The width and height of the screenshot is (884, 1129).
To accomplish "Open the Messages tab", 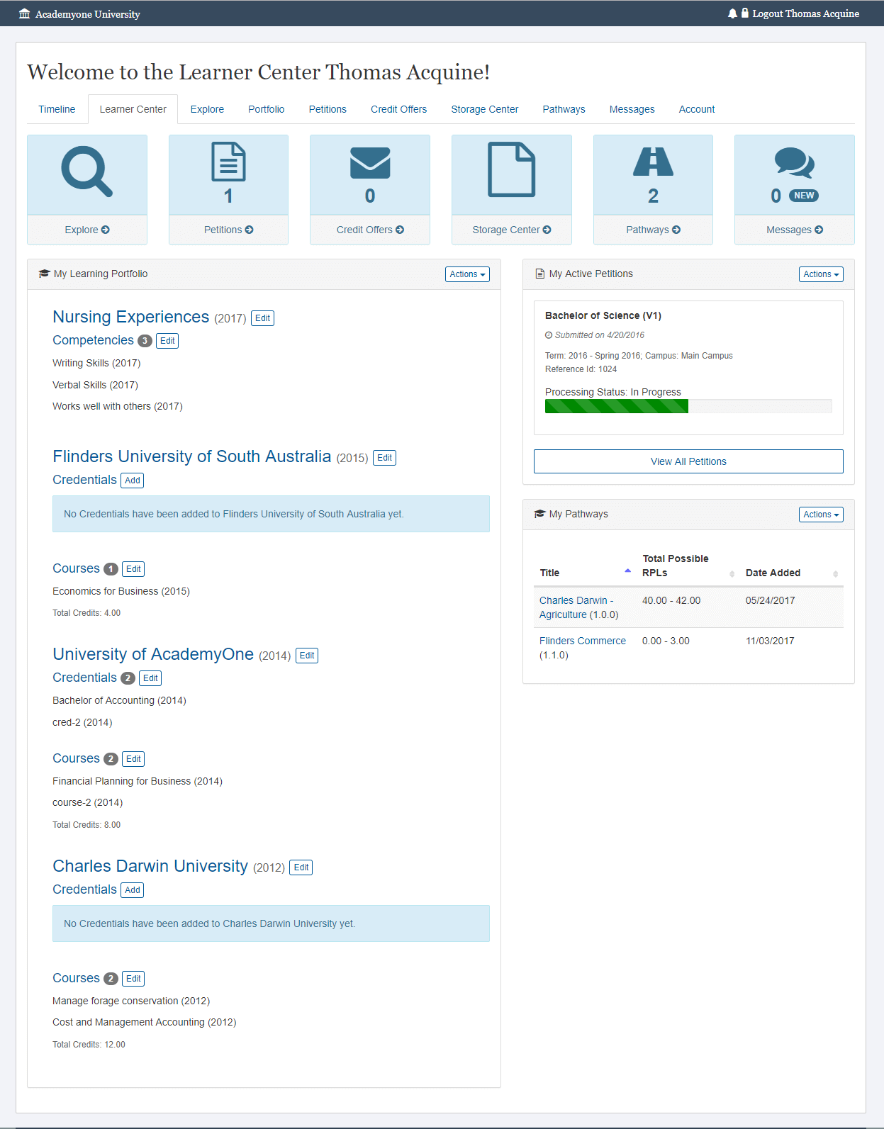I will tap(632, 109).
